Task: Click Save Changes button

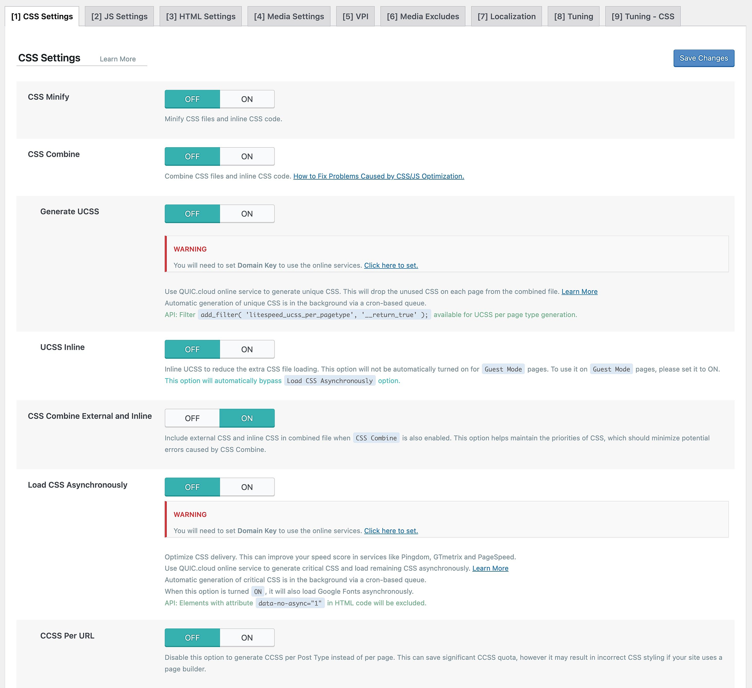Action: pyautogui.click(x=703, y=58)
